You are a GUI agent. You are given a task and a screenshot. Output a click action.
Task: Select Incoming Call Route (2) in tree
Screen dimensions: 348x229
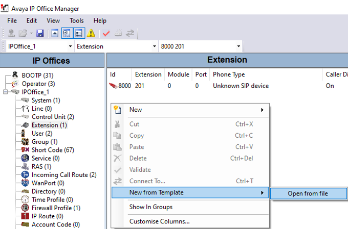point(64,175)
